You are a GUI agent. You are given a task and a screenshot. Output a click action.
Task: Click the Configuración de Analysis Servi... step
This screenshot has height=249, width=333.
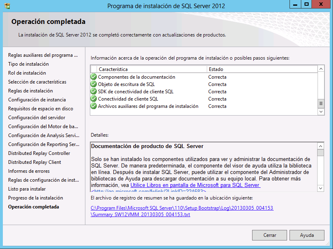(44, 135)
